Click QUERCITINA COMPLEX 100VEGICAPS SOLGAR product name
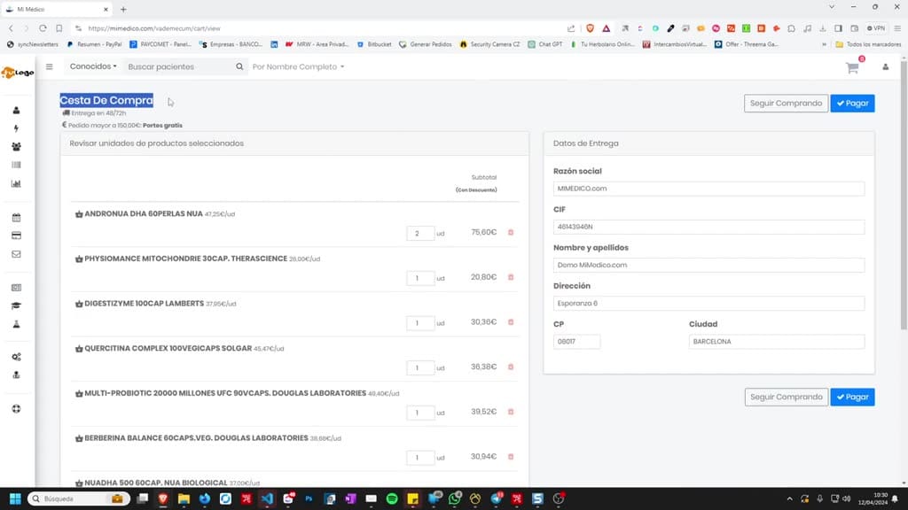 tap(168, 348)
